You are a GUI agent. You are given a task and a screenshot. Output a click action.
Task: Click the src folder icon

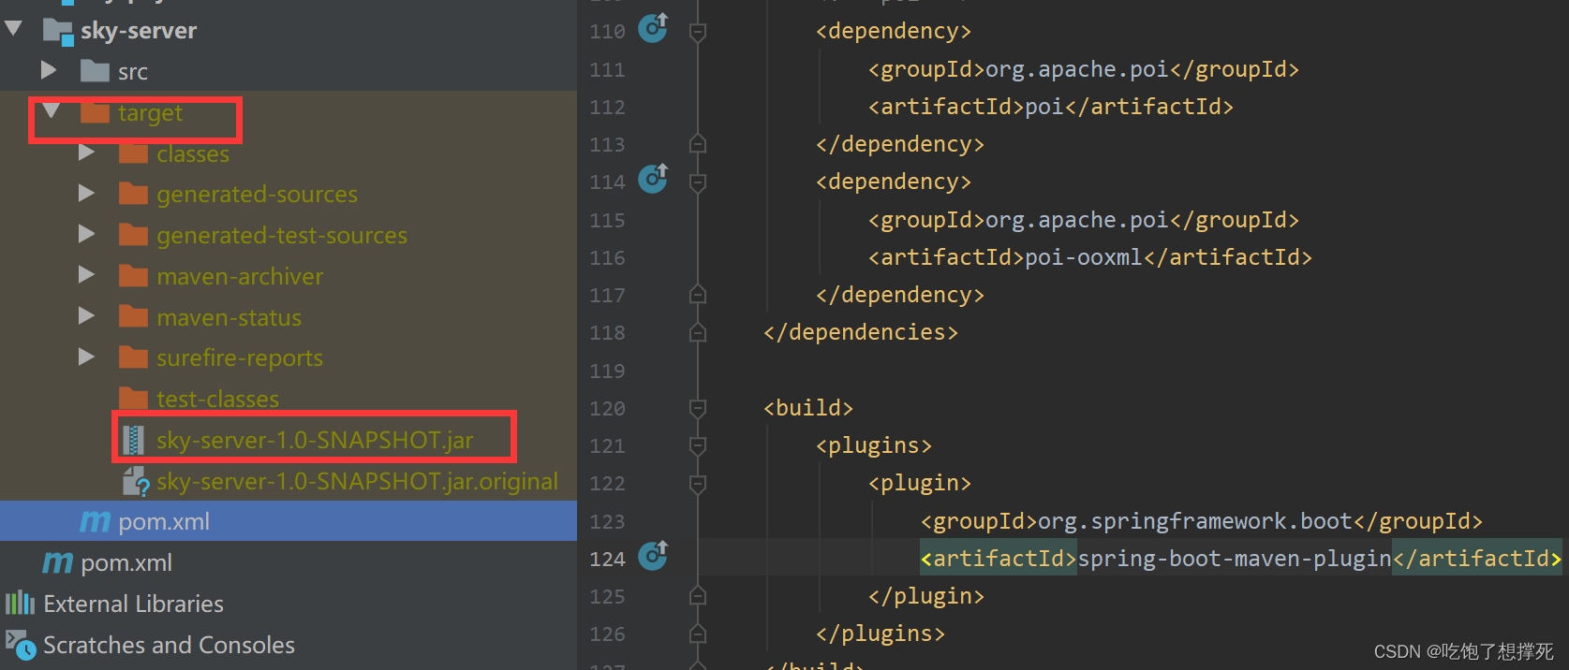[x=96, y=71]
